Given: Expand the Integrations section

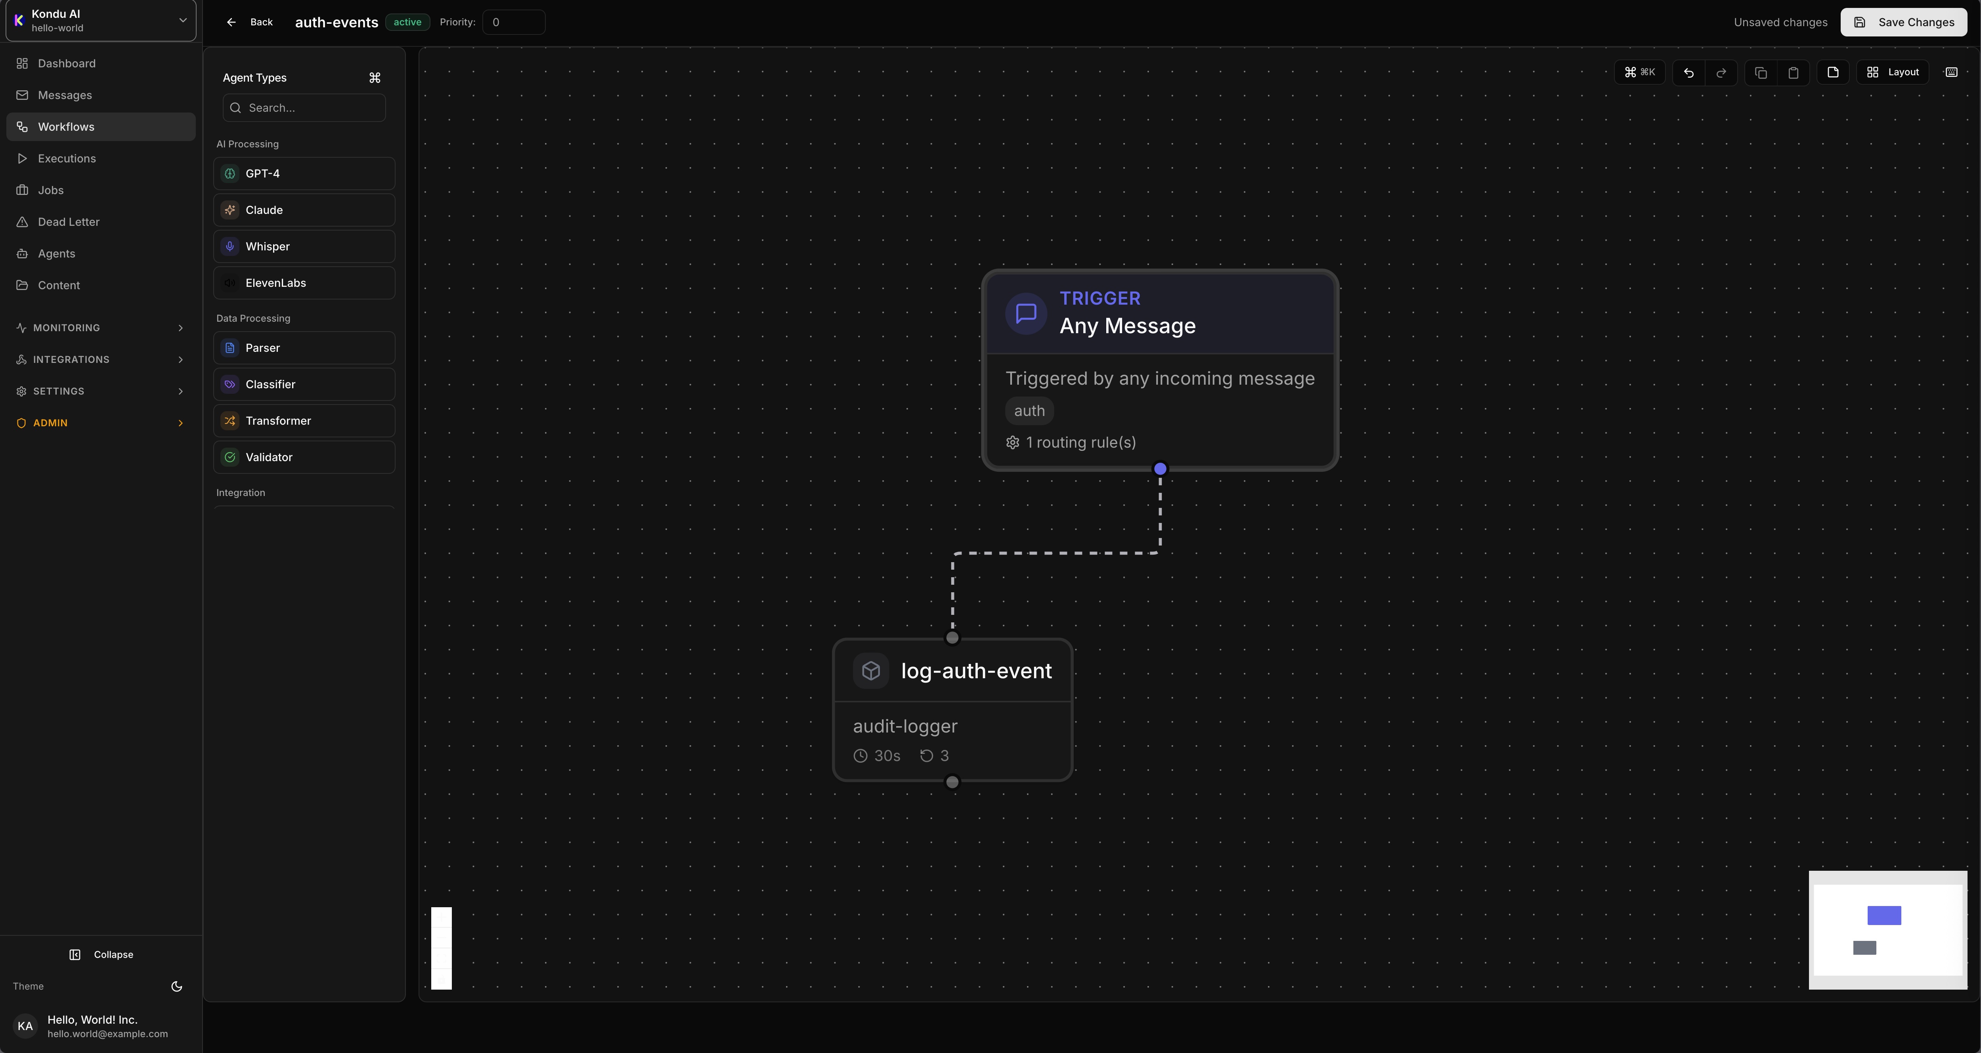Looking at the screenshot, I should [100, 359].
